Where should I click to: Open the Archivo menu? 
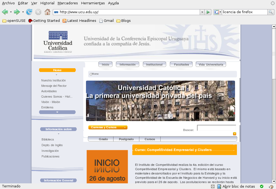coord(8,3)
